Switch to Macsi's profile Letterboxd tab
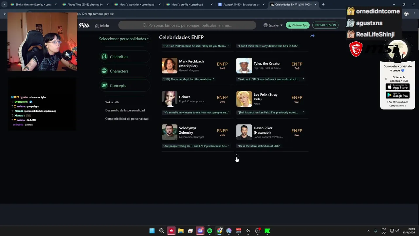The image size is (419, 236). [x=189, y=5]
